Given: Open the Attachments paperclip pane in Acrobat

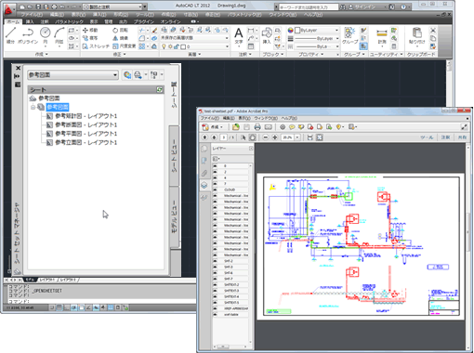Looking at the screenshot, I should [204, 173].
